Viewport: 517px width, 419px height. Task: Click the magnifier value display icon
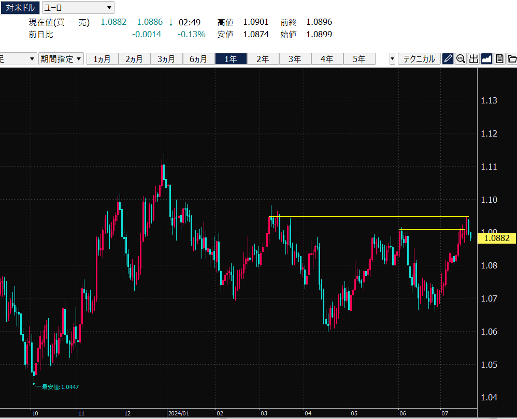click(x=461, y=59)
